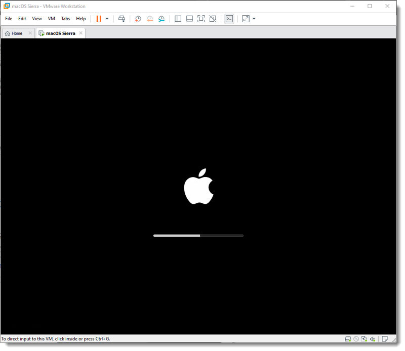Click the window resize grip corner
The width and height of the screenshot is (405, 351).
click(x=394, y=340)
